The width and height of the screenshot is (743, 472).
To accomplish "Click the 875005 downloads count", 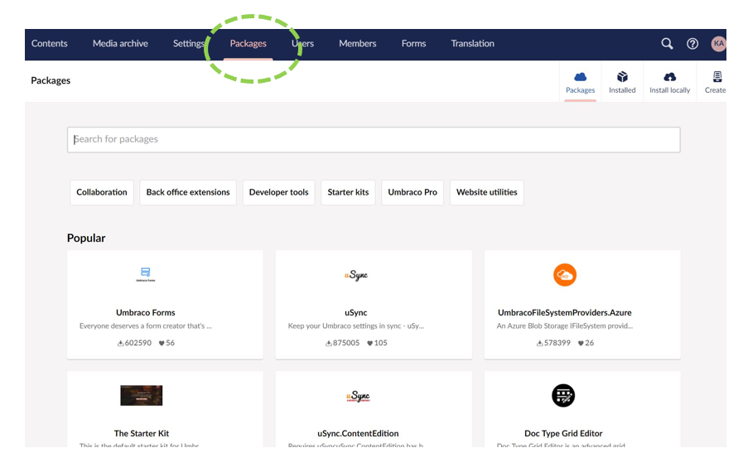I will click(x=343, y=343).
